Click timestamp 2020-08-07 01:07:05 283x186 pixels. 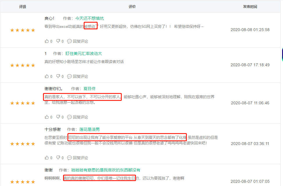250,181
